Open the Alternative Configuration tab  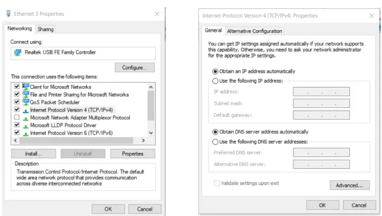255,31
